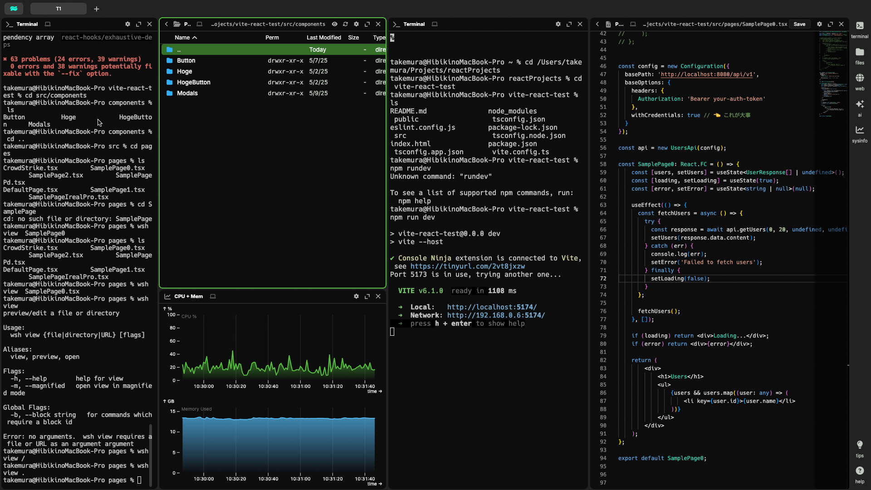The height and width of the screenshot is (490, 871).
Task: Open settings for the CPU + Mem block
Action: coord(356,297)
